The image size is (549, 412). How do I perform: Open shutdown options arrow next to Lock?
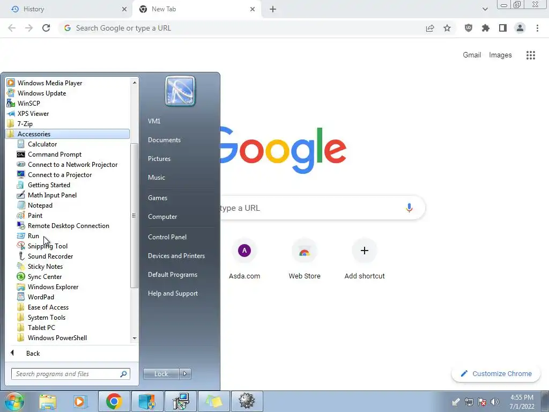(x=185, y=374)
